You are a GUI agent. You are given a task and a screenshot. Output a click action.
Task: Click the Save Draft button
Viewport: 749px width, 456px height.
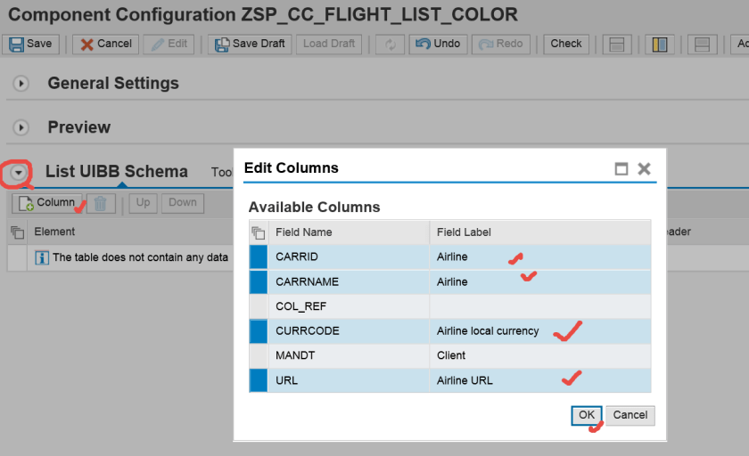point(250,44)
